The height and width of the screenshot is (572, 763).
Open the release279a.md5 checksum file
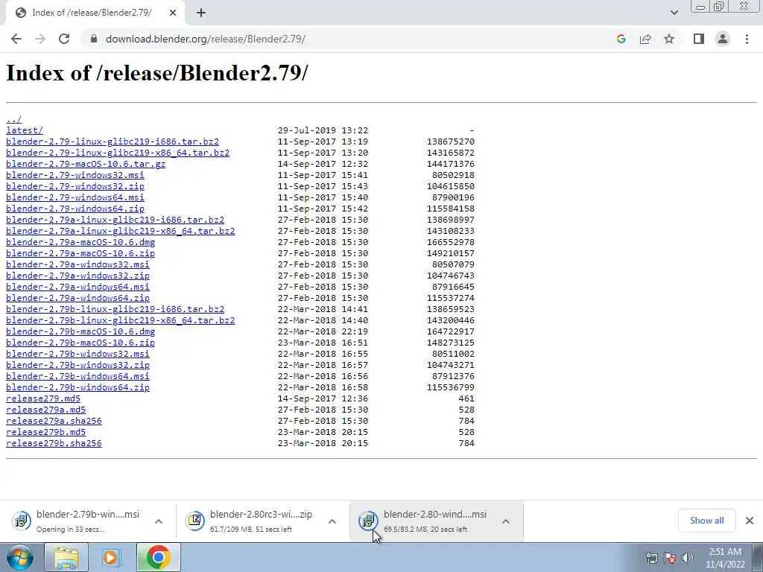(45, 410)
